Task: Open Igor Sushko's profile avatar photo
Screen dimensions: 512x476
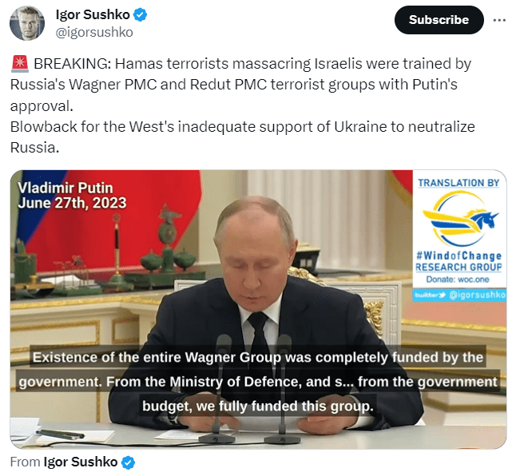Action: (x=27, y=23)
